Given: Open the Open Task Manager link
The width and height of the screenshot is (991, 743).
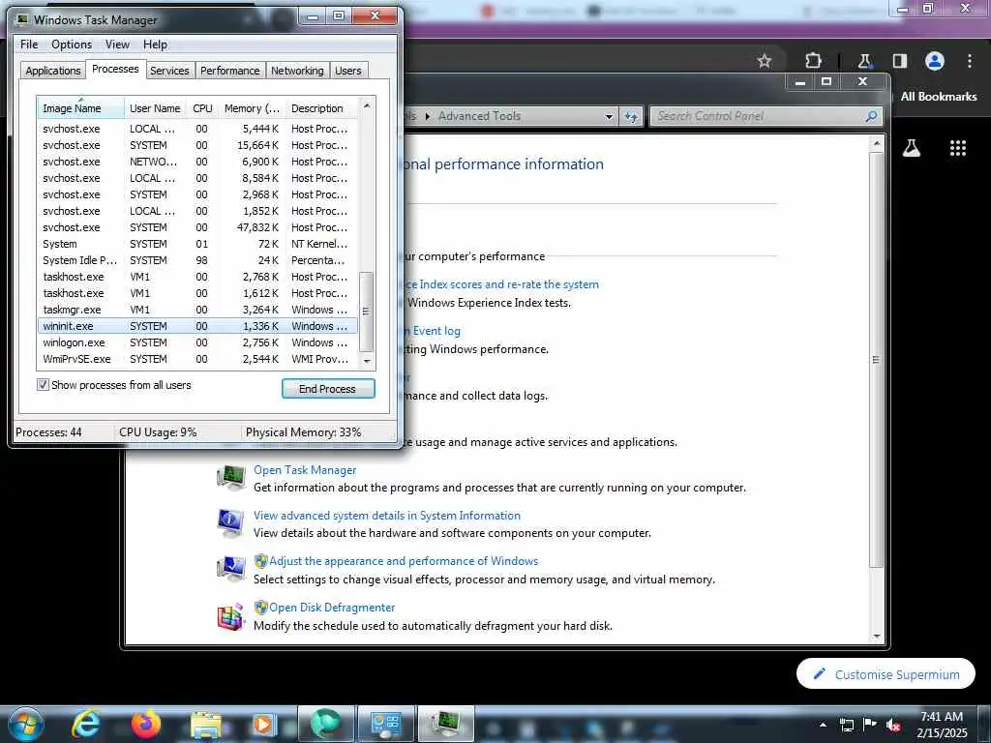Looking at the screenshot, I should [305, 470].
